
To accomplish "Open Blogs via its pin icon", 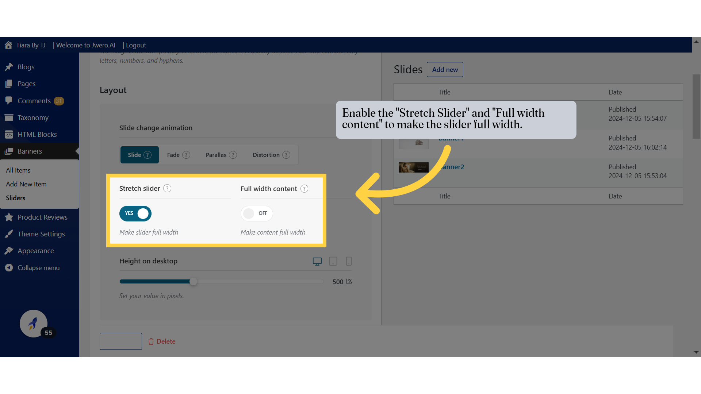I will [x=9, y=67].
